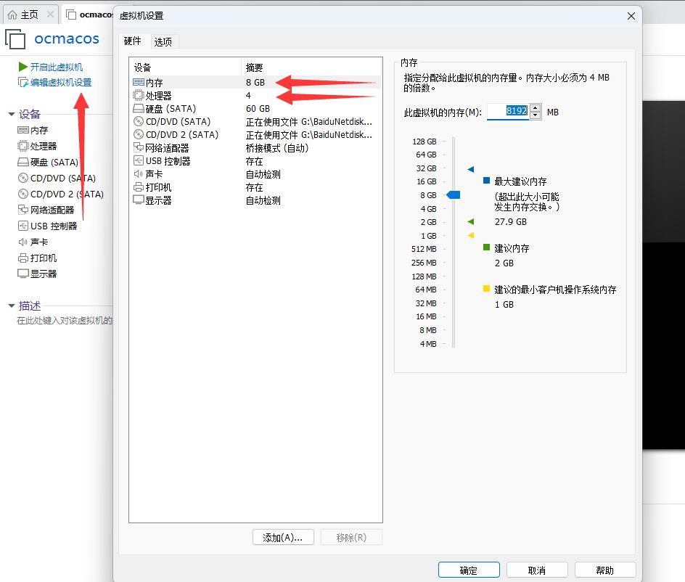Viewport: 685px width, 582px height.
Task: Click the 确定 button
Action: coord(469,570)
